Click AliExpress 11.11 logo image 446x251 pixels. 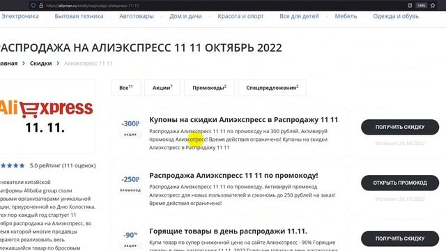(x=46, y=116)
